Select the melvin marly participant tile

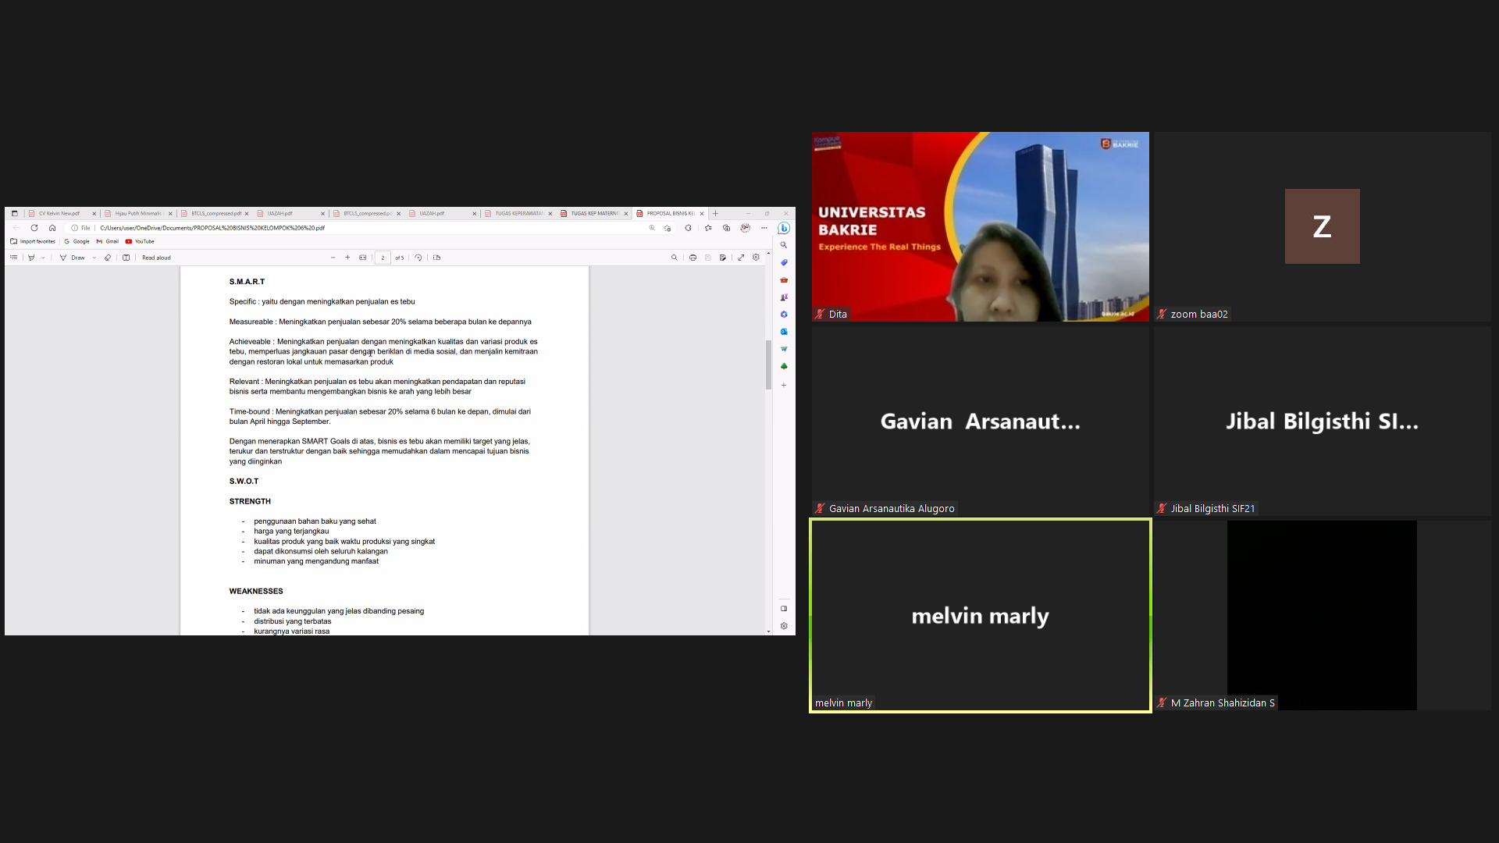click(x=980, y=615)
